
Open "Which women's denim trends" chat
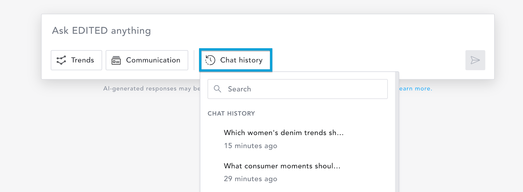(283, 133)
